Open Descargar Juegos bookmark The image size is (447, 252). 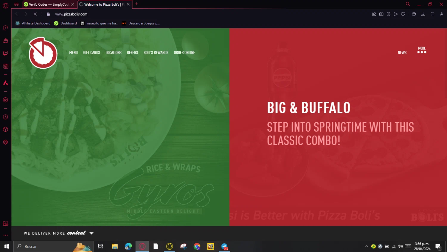click(x=141, y=23)
